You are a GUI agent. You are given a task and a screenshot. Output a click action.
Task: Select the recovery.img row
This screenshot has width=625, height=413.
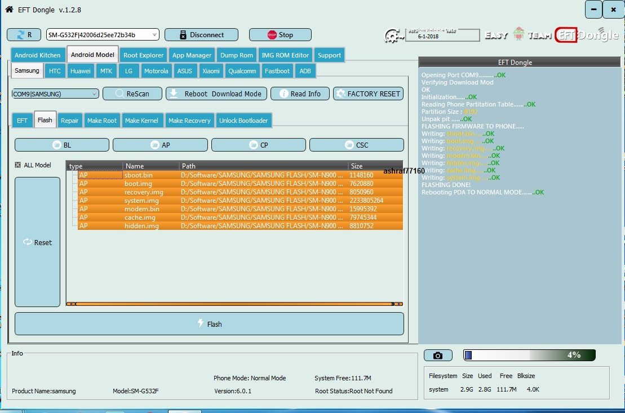(x=240, y=192)
